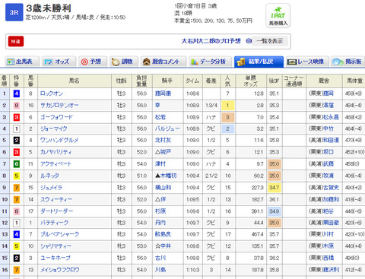Screen dimensions: 365x279
Task: Switch to the 予想 tab
Action: click(x=93, y=62)
